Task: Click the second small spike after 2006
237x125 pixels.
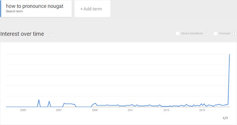Action: pyautogui.click(x=49, y=101)
